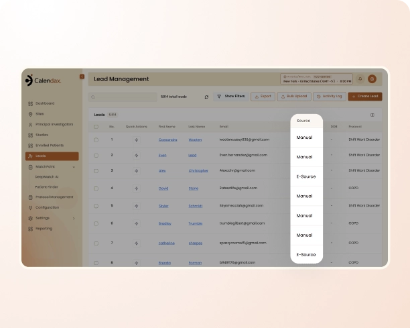This screenshot has height=328, width=410.
Task: Open the Stone last name link
Action: tap(194, 188)
